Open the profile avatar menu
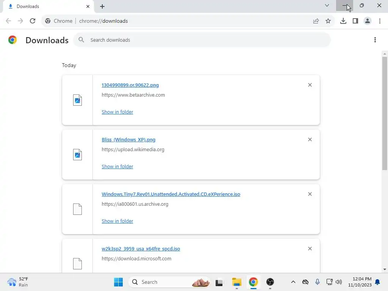Image resolution: width=388 pixels, height=291 pixels. click(x=368, y=21)
